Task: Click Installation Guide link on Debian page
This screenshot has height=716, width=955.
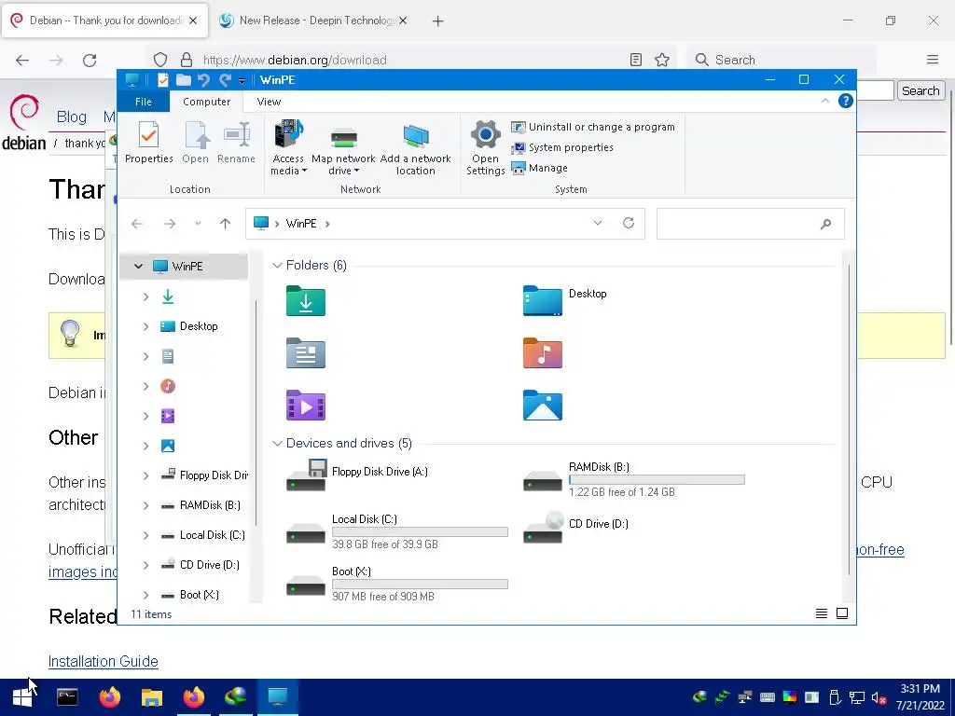Action: (103, 661)
